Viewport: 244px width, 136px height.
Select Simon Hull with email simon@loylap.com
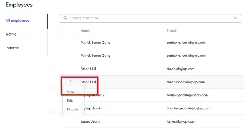click(88, 69)
